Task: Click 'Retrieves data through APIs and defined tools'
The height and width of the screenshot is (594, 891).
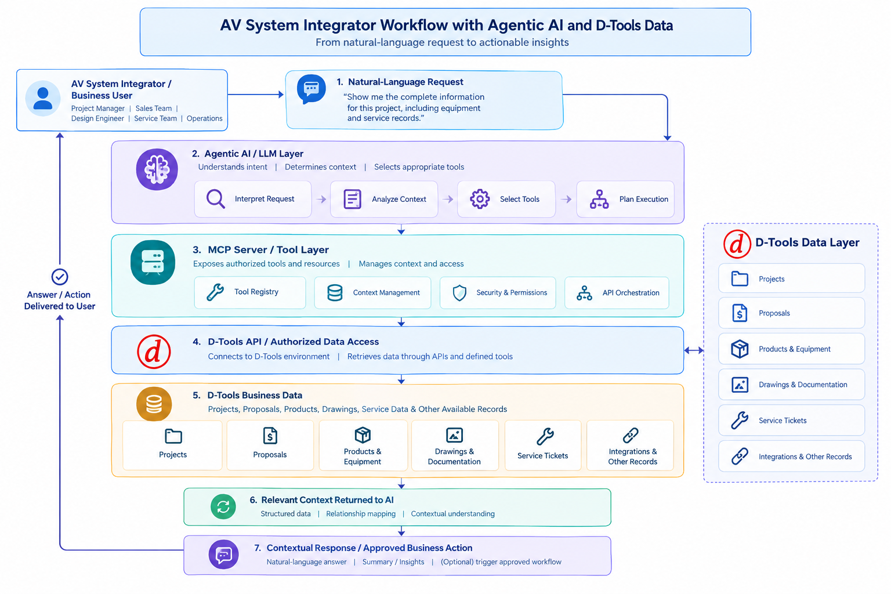Action: coord(430,357)
